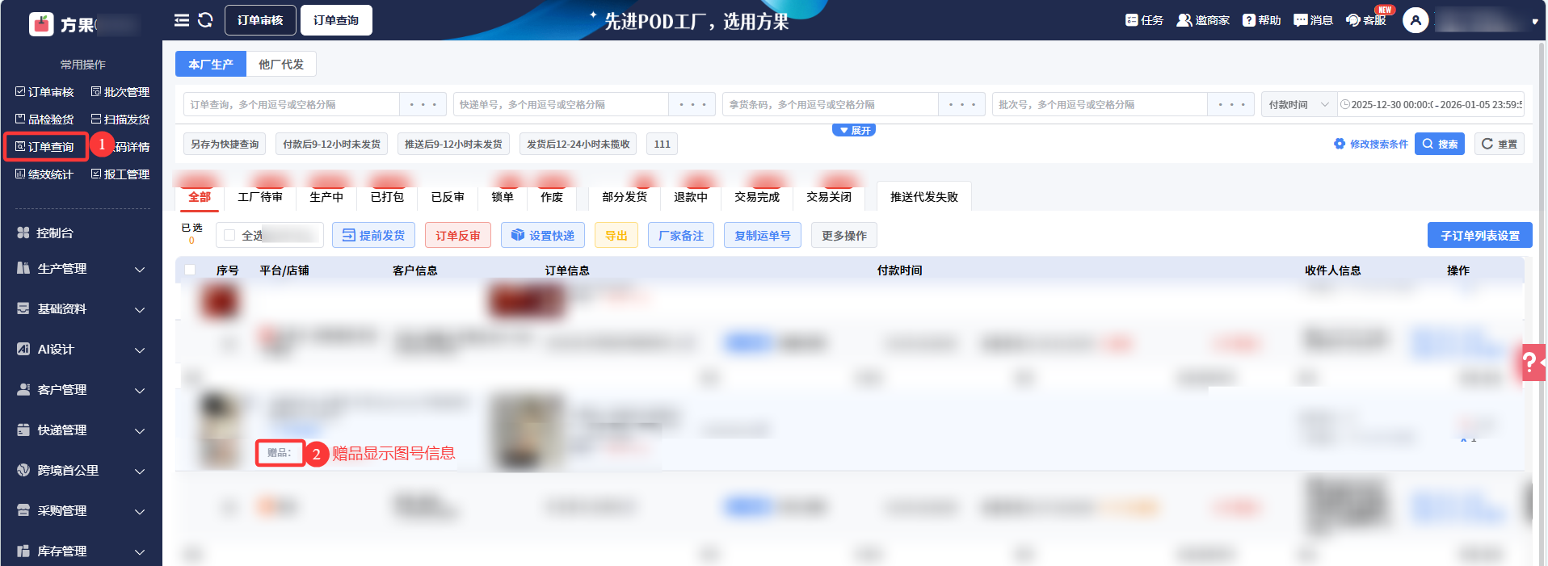Open account dropdown arrow at top right

[1535, 22]
